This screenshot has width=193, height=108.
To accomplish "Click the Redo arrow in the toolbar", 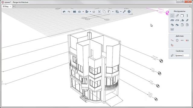I will [69, 12].
